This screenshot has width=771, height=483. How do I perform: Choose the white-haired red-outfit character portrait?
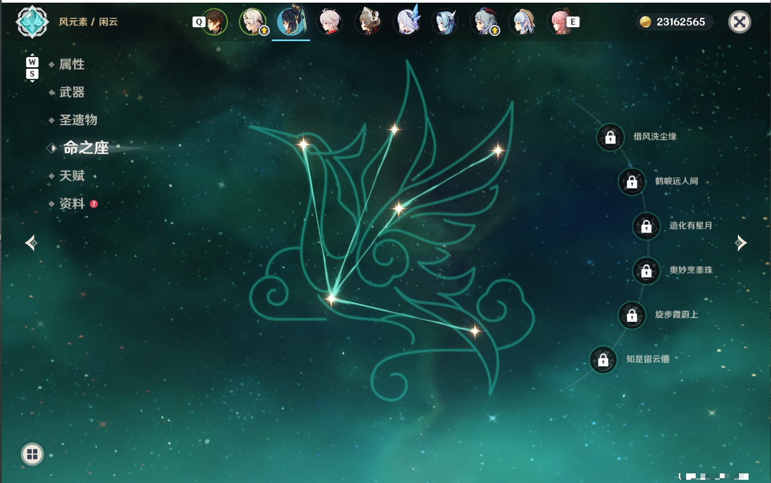click(329, 22)
